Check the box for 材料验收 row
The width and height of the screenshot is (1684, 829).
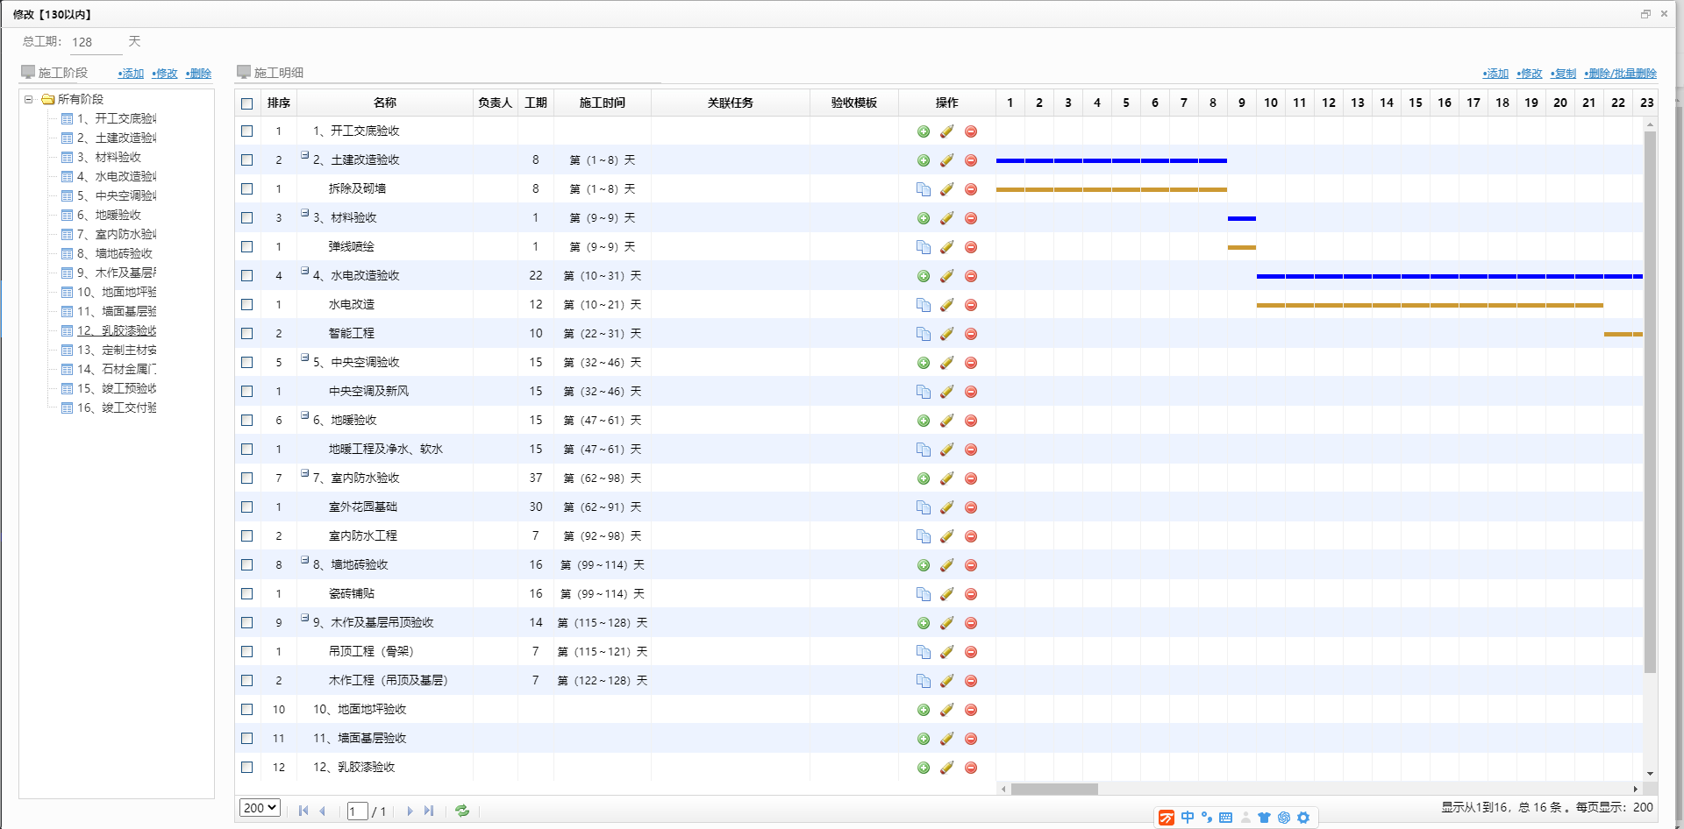tap(247, 218)
